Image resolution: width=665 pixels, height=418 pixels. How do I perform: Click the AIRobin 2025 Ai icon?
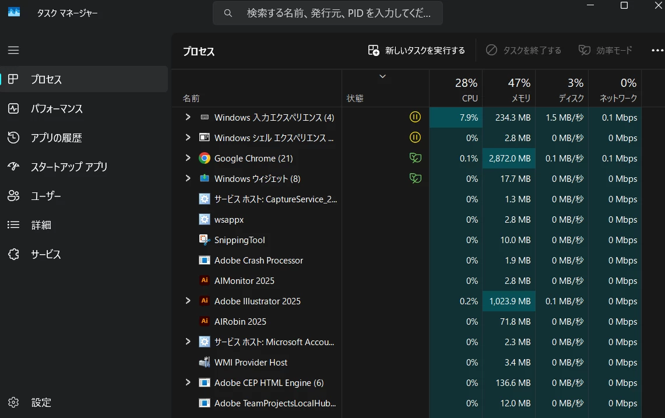(205, 321)
